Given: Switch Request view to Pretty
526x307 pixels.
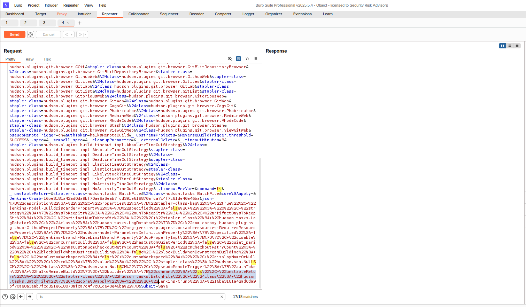Looking at the screenshot, I should point(10,59).
